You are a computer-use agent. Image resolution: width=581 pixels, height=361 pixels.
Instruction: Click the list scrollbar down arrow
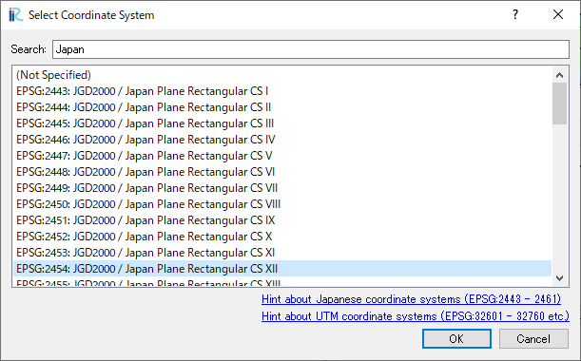pyautogui.click(x=559, y=277)
